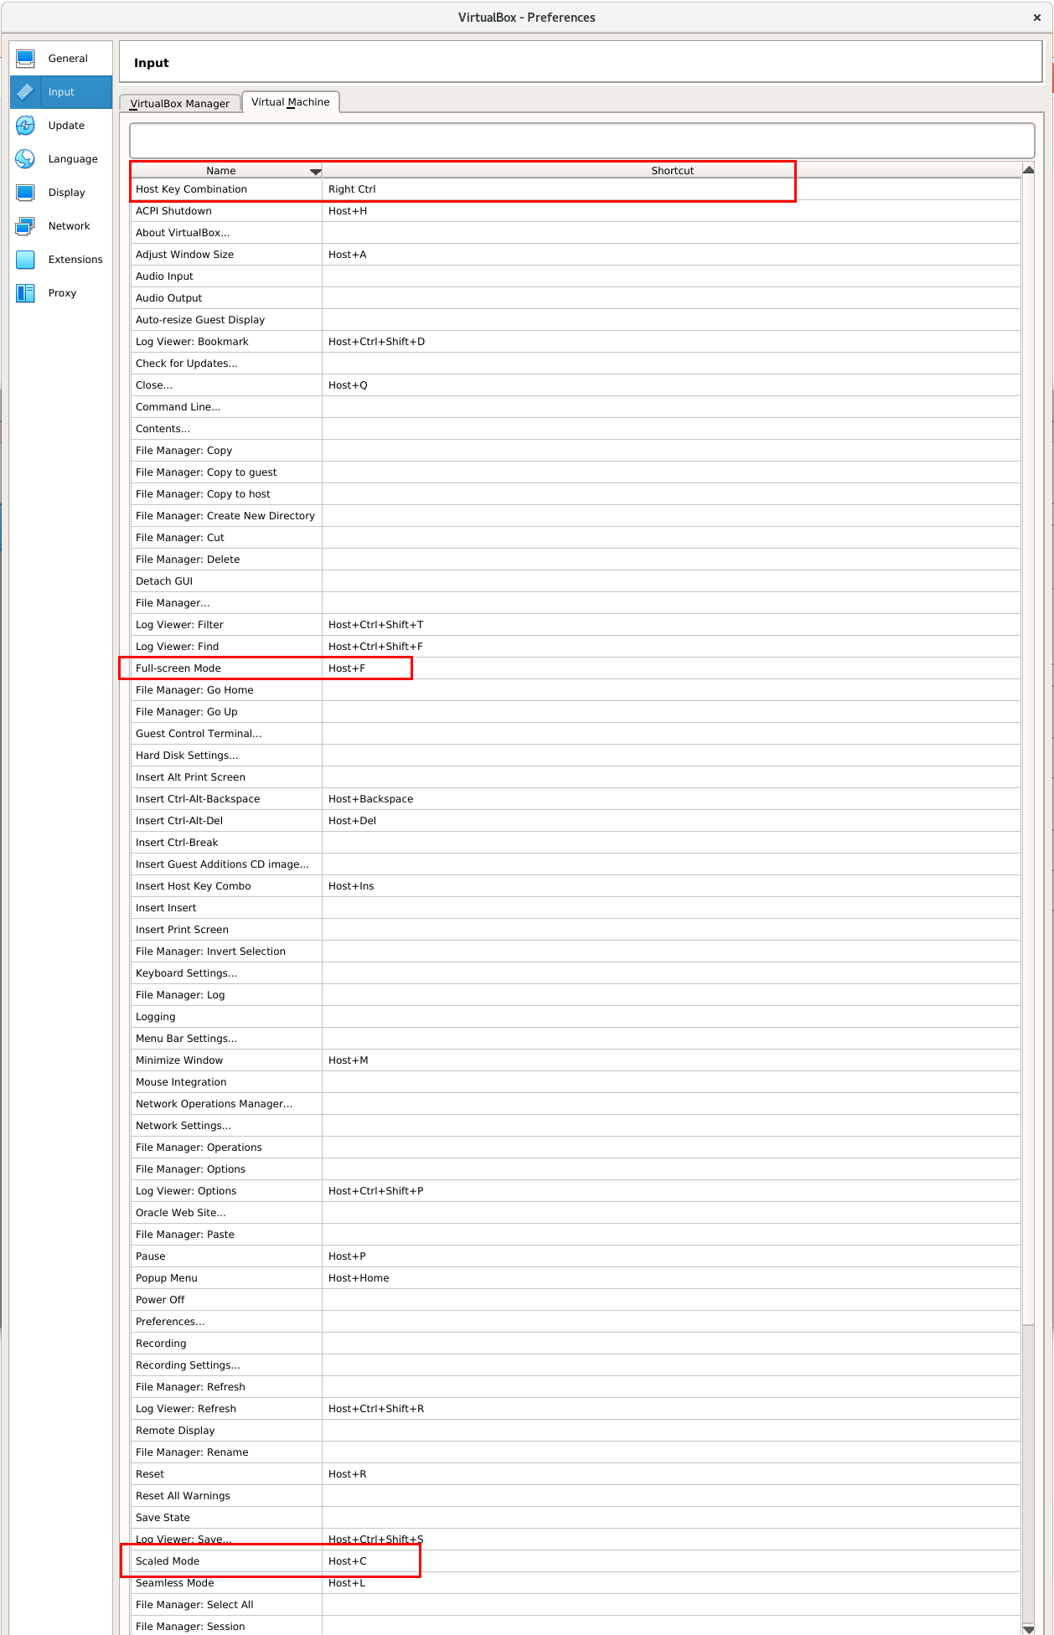This screenshot has width=1054, height=1635.
Task: Select the Guest Control Terminal row
Action: pos(576,734)
